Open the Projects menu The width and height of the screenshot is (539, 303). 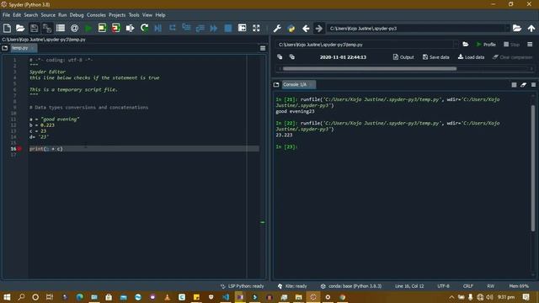pyautogui.click(x=117, y=15)
